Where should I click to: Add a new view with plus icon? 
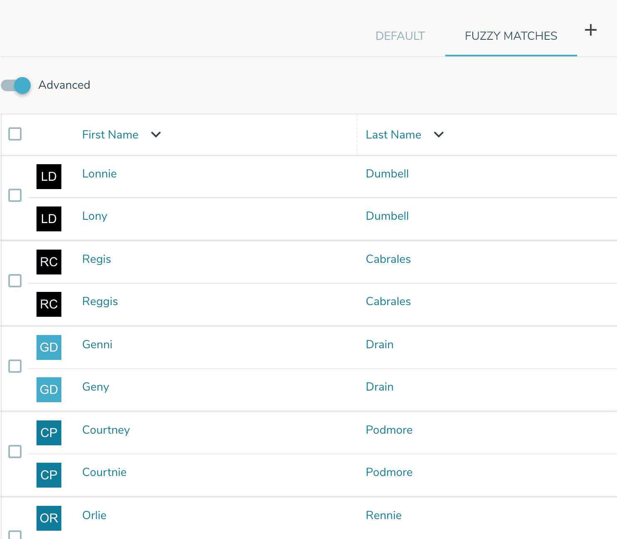pyautogui.click(x=590, y=30)
